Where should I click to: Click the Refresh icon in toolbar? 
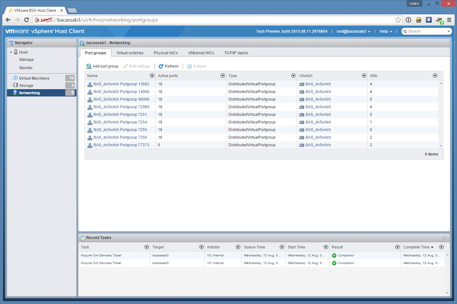coord(161,66)
